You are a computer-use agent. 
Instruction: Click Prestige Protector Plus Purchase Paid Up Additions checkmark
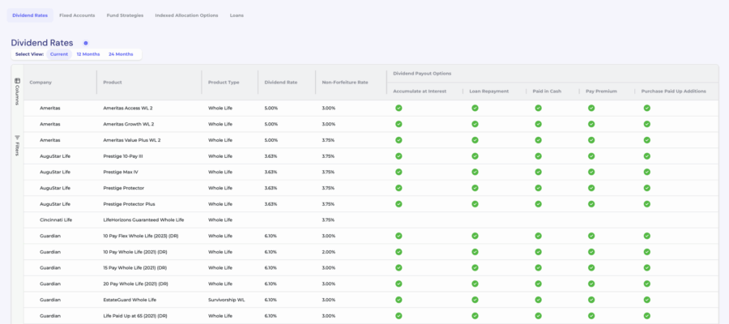click(647, 203)
